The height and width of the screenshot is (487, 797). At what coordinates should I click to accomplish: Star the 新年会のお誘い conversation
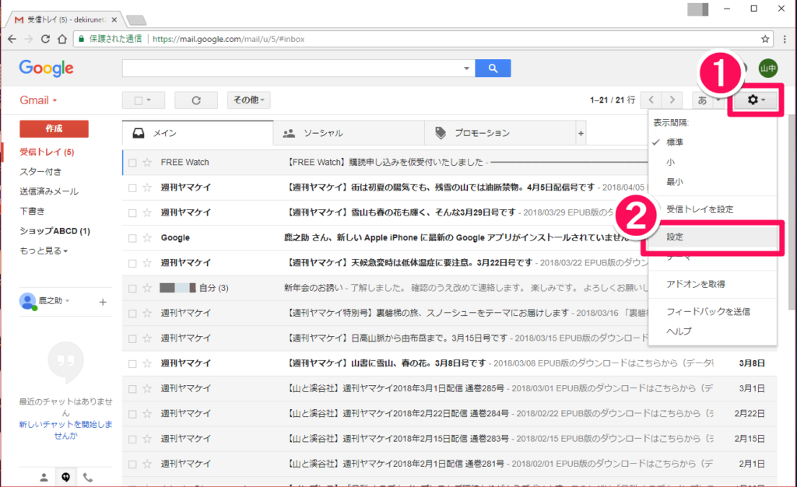coord(147,288)
